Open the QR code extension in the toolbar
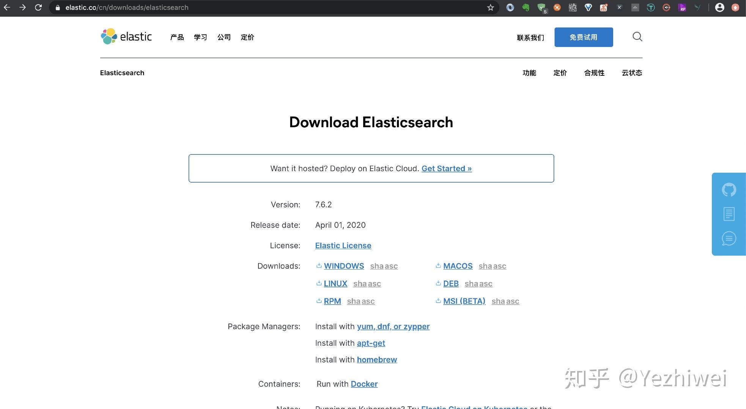This screenshot has height=409, width=746. (573, 7)
